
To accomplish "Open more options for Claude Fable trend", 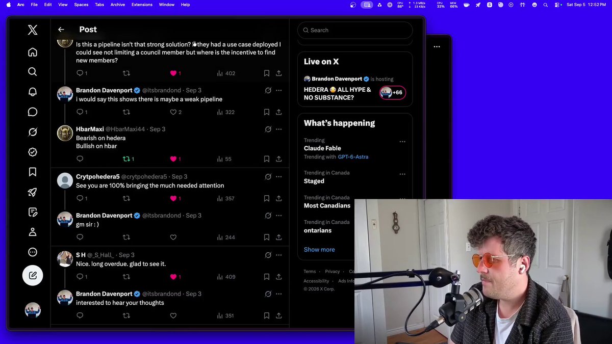I will [x=402, y=142].
